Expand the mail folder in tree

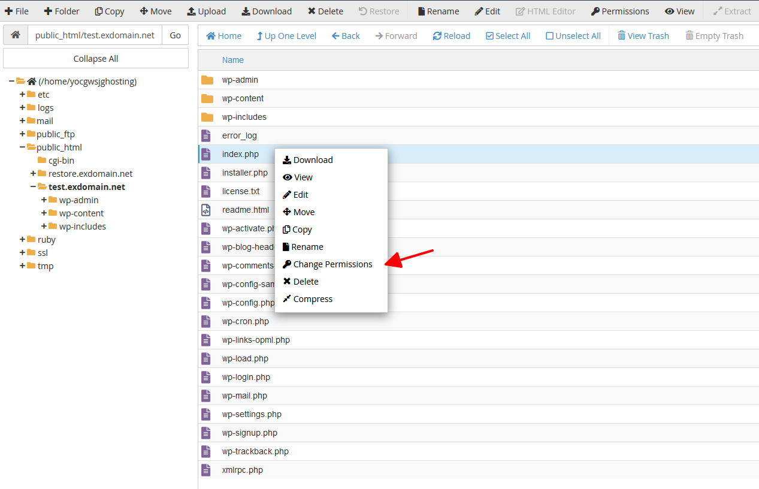coord(23,120)
